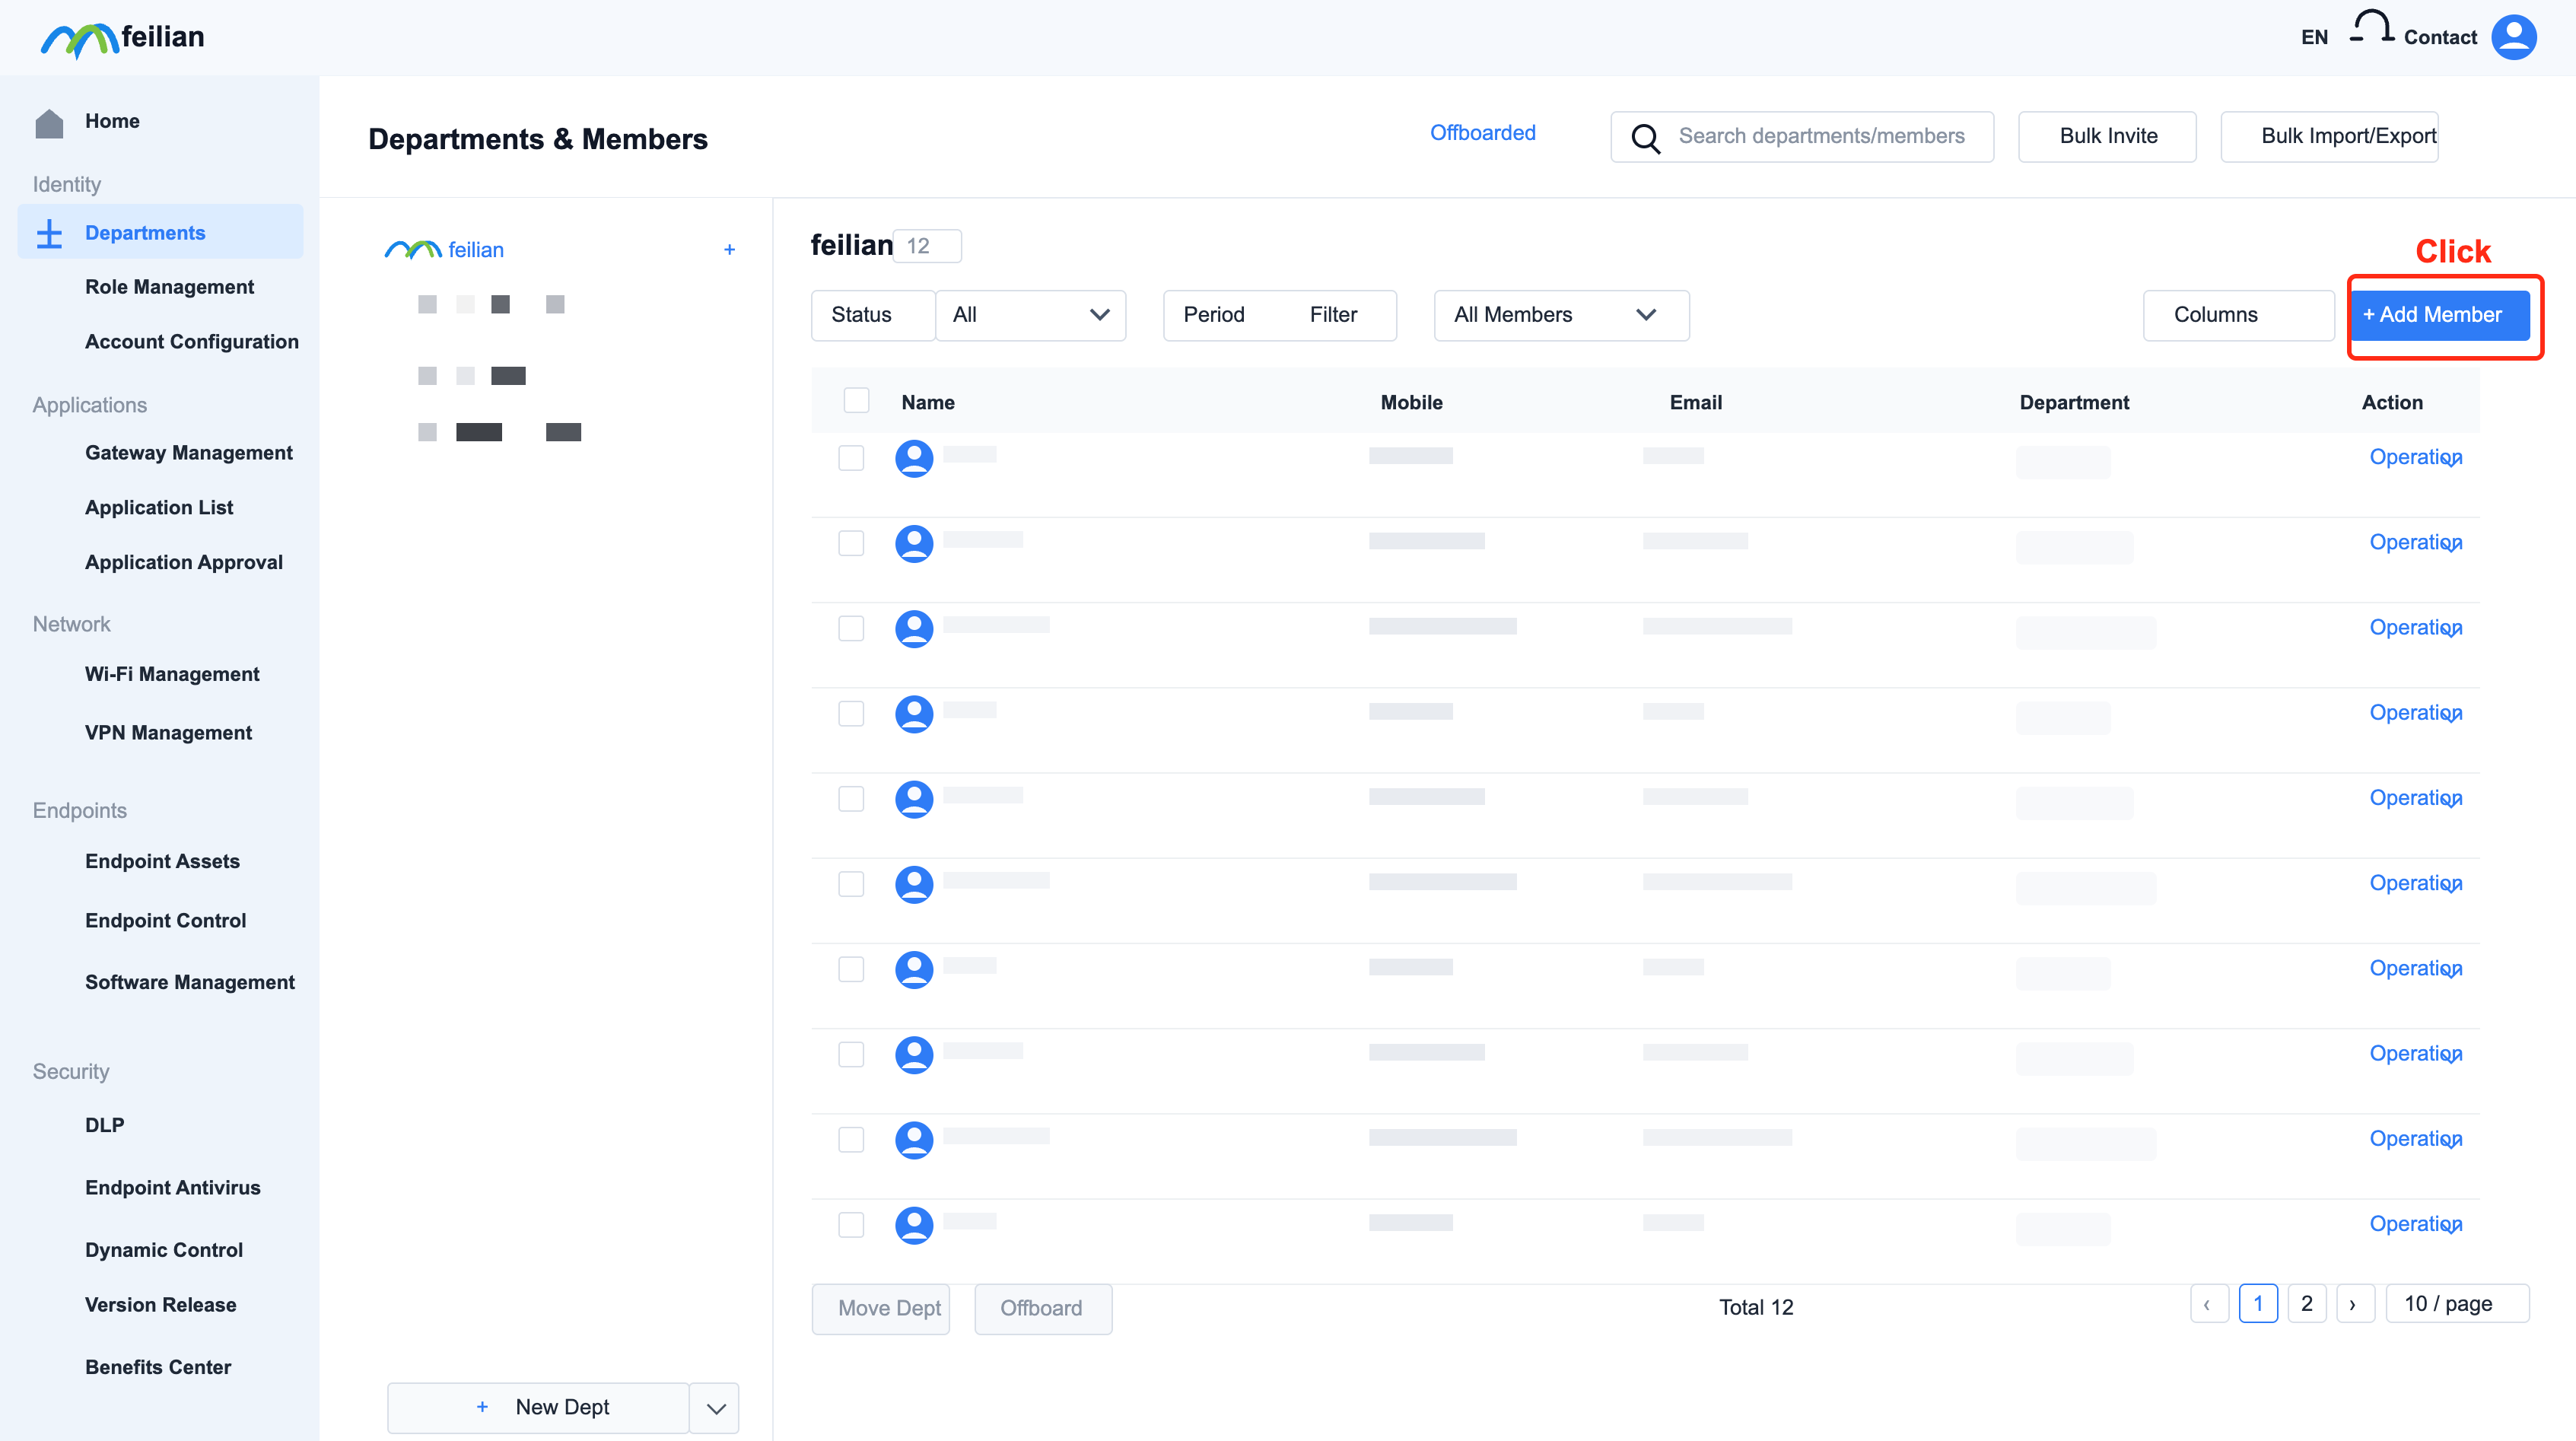
Task: Open VPN Management in sidebar
Action: tap(168, 733)
